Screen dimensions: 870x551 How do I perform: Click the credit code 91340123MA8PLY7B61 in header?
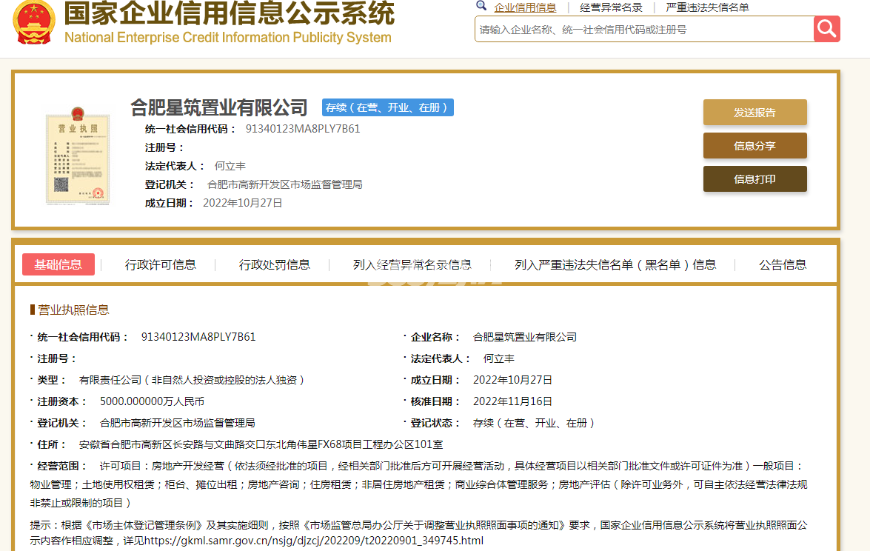click(302, 129)
